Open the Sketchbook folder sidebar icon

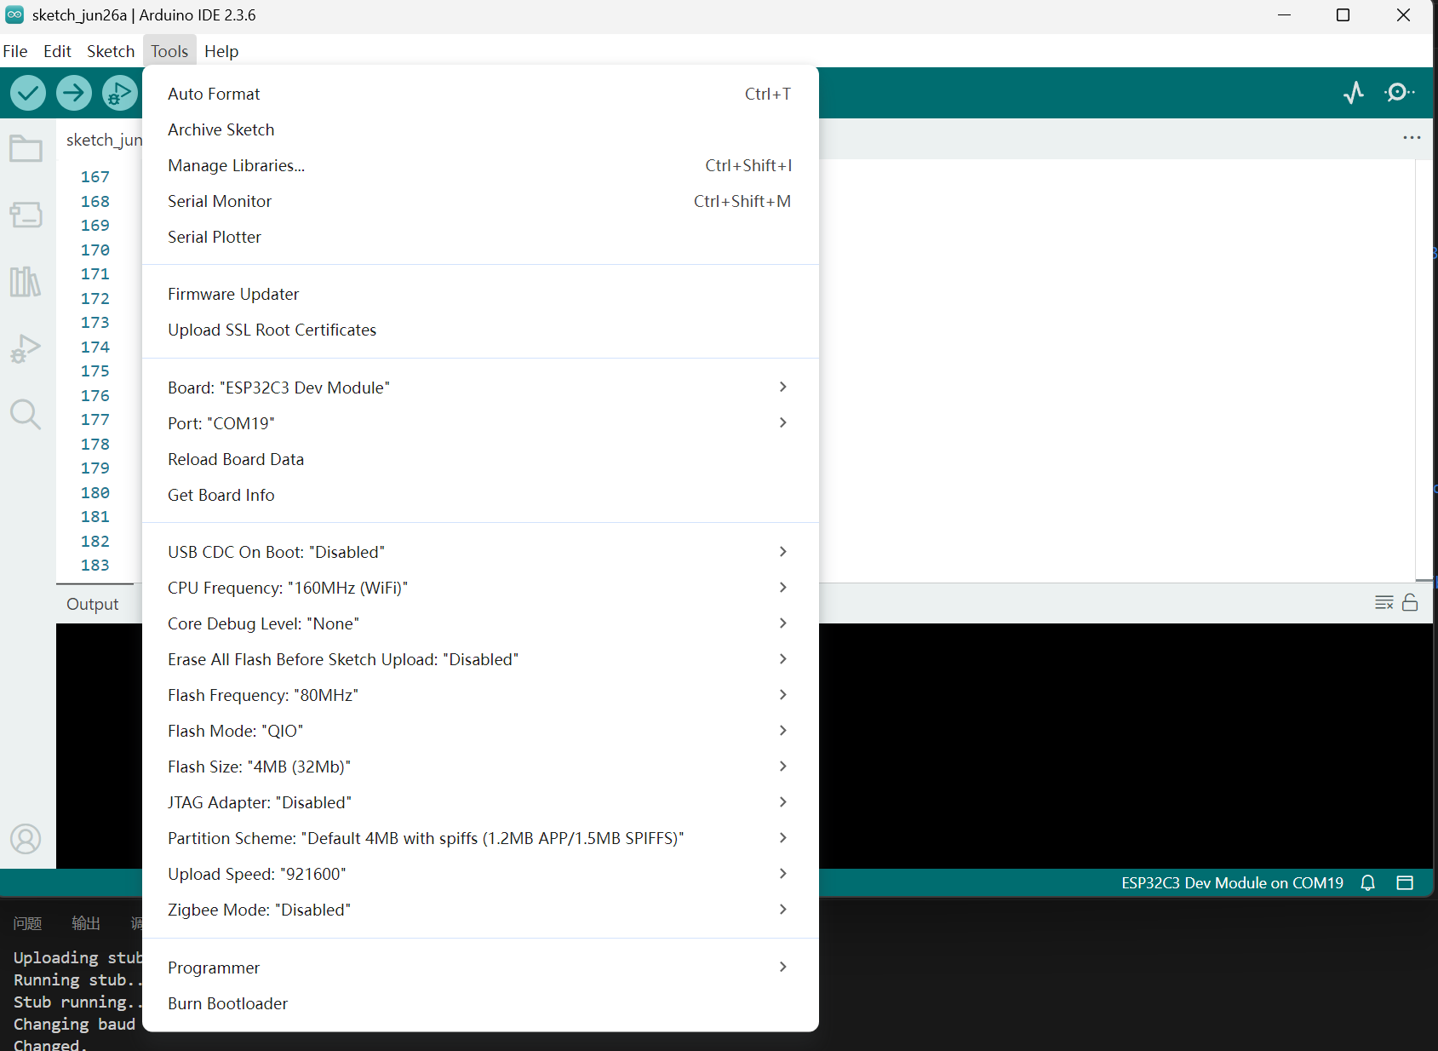point(26,148)
